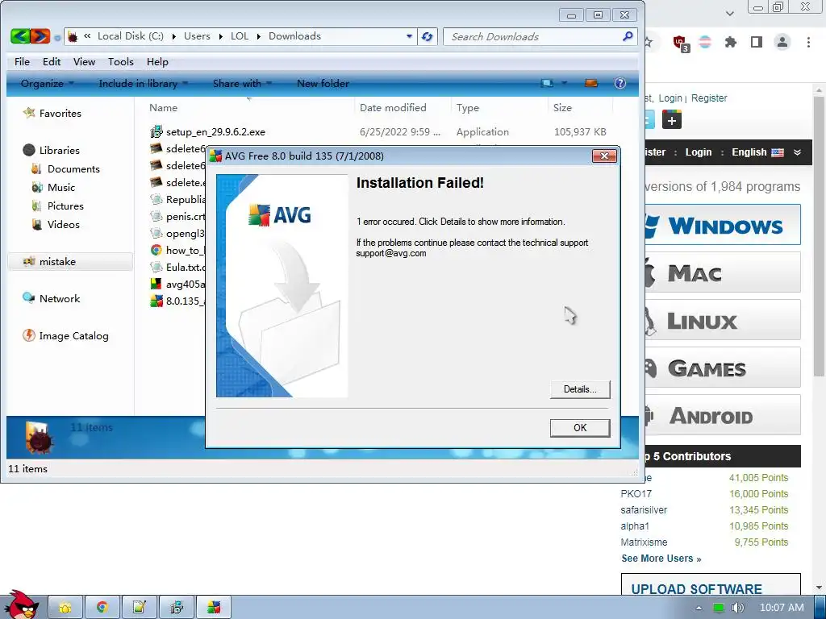Click the Angry Birds start button

20,604
